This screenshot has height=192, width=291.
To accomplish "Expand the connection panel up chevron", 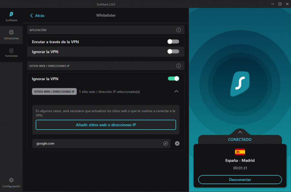I will pos(240,132).
